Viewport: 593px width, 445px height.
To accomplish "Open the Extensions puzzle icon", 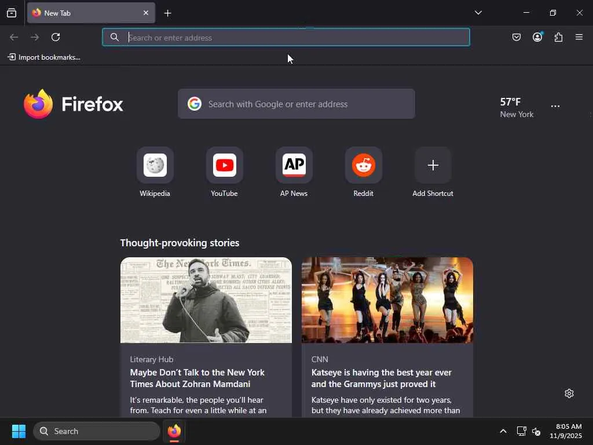I will (558, 37).
